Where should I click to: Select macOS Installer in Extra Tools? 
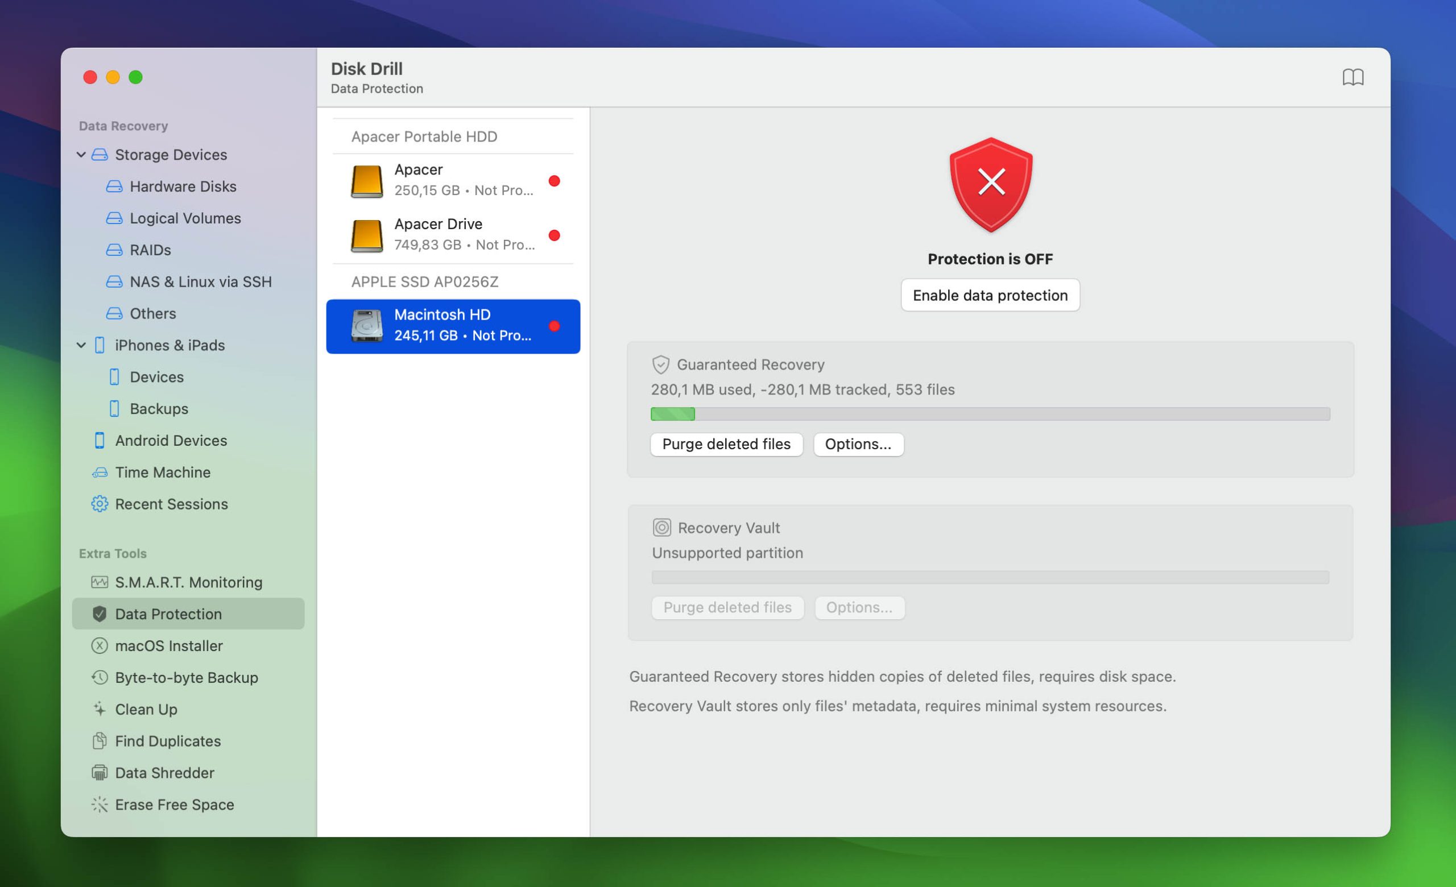pyautogui.click(x=169, y=645)
